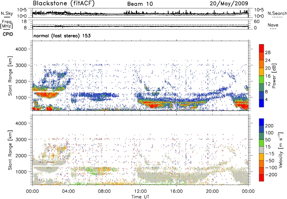The width and height of the screenshot is (287, 199).
Task: Click the Freq. [MHz] axis label
Action: 6,24
